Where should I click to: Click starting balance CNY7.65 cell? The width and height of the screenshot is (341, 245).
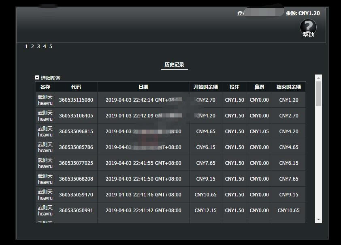pos(206,163)
